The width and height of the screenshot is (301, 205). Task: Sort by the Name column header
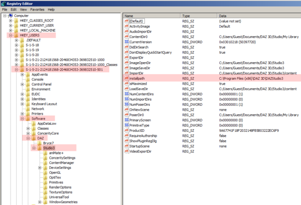(x=152, y=16)
